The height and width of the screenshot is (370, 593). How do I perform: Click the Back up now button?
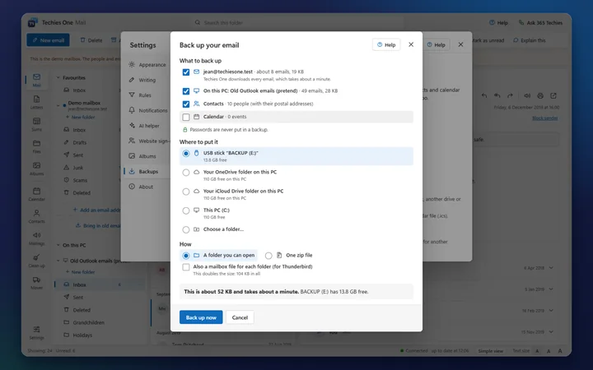coord(201,317)
